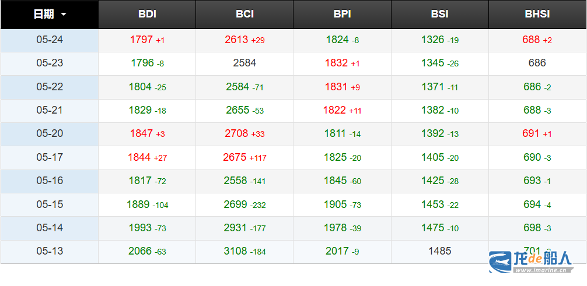Click BHSI value 691 on 05-20
The width and height of the screenshot is (587, 286).
[x=531, y=133]
